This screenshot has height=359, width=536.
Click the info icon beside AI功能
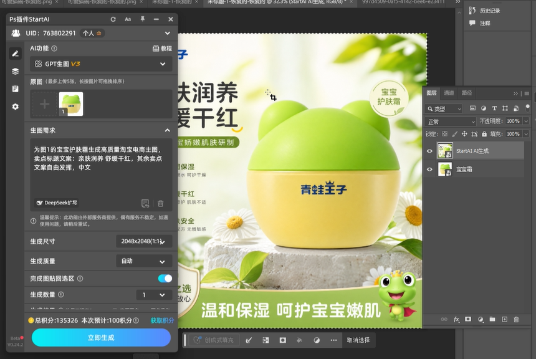(x=54, y=49)
